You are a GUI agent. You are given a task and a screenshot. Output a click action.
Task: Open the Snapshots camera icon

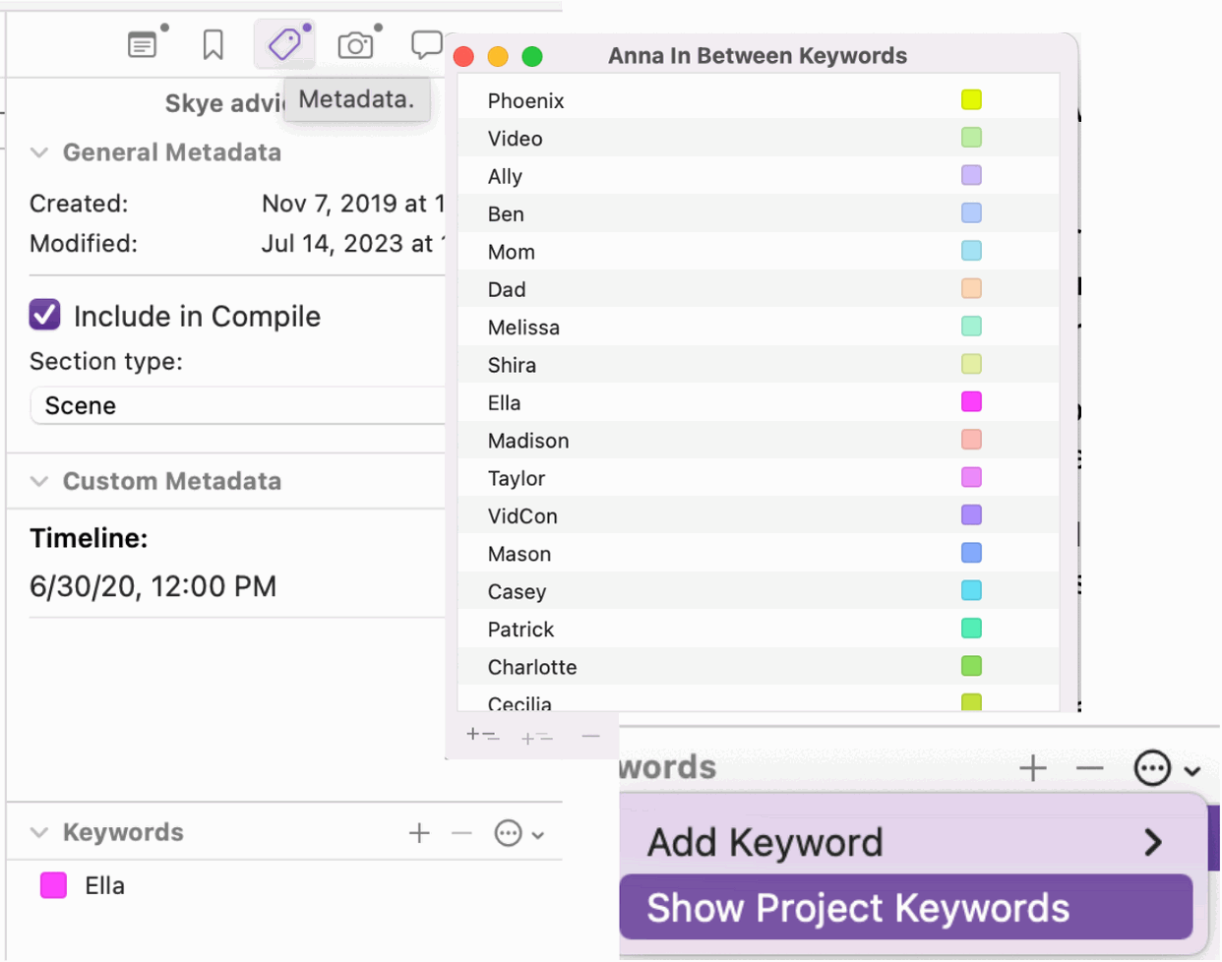pyautogui.click(x=354, y=43)
